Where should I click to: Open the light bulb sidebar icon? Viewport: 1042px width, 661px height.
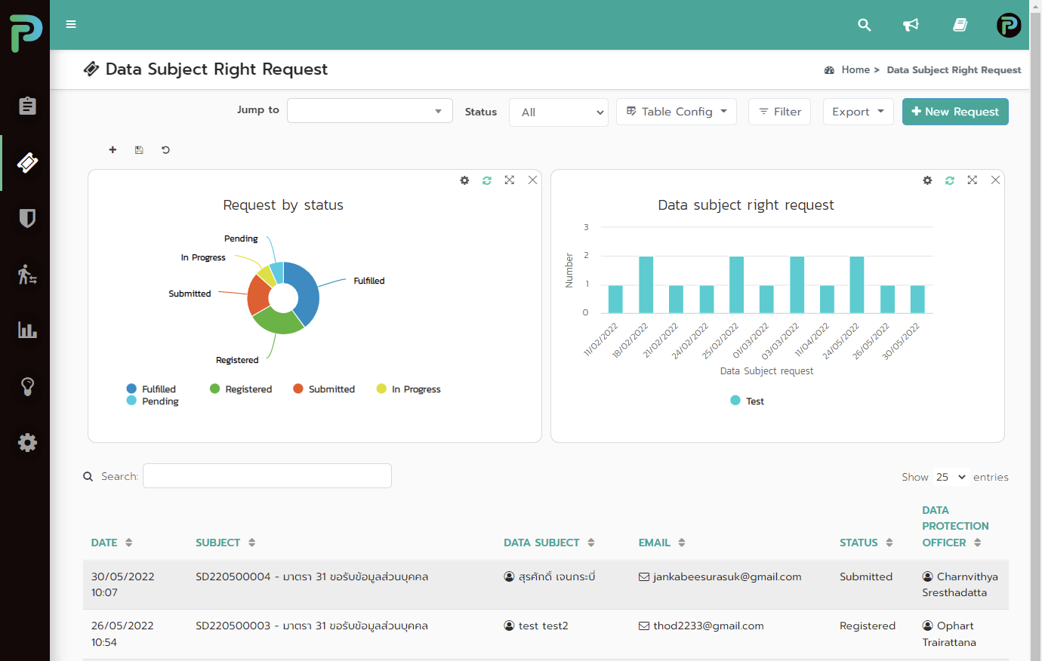pos(27,386)
